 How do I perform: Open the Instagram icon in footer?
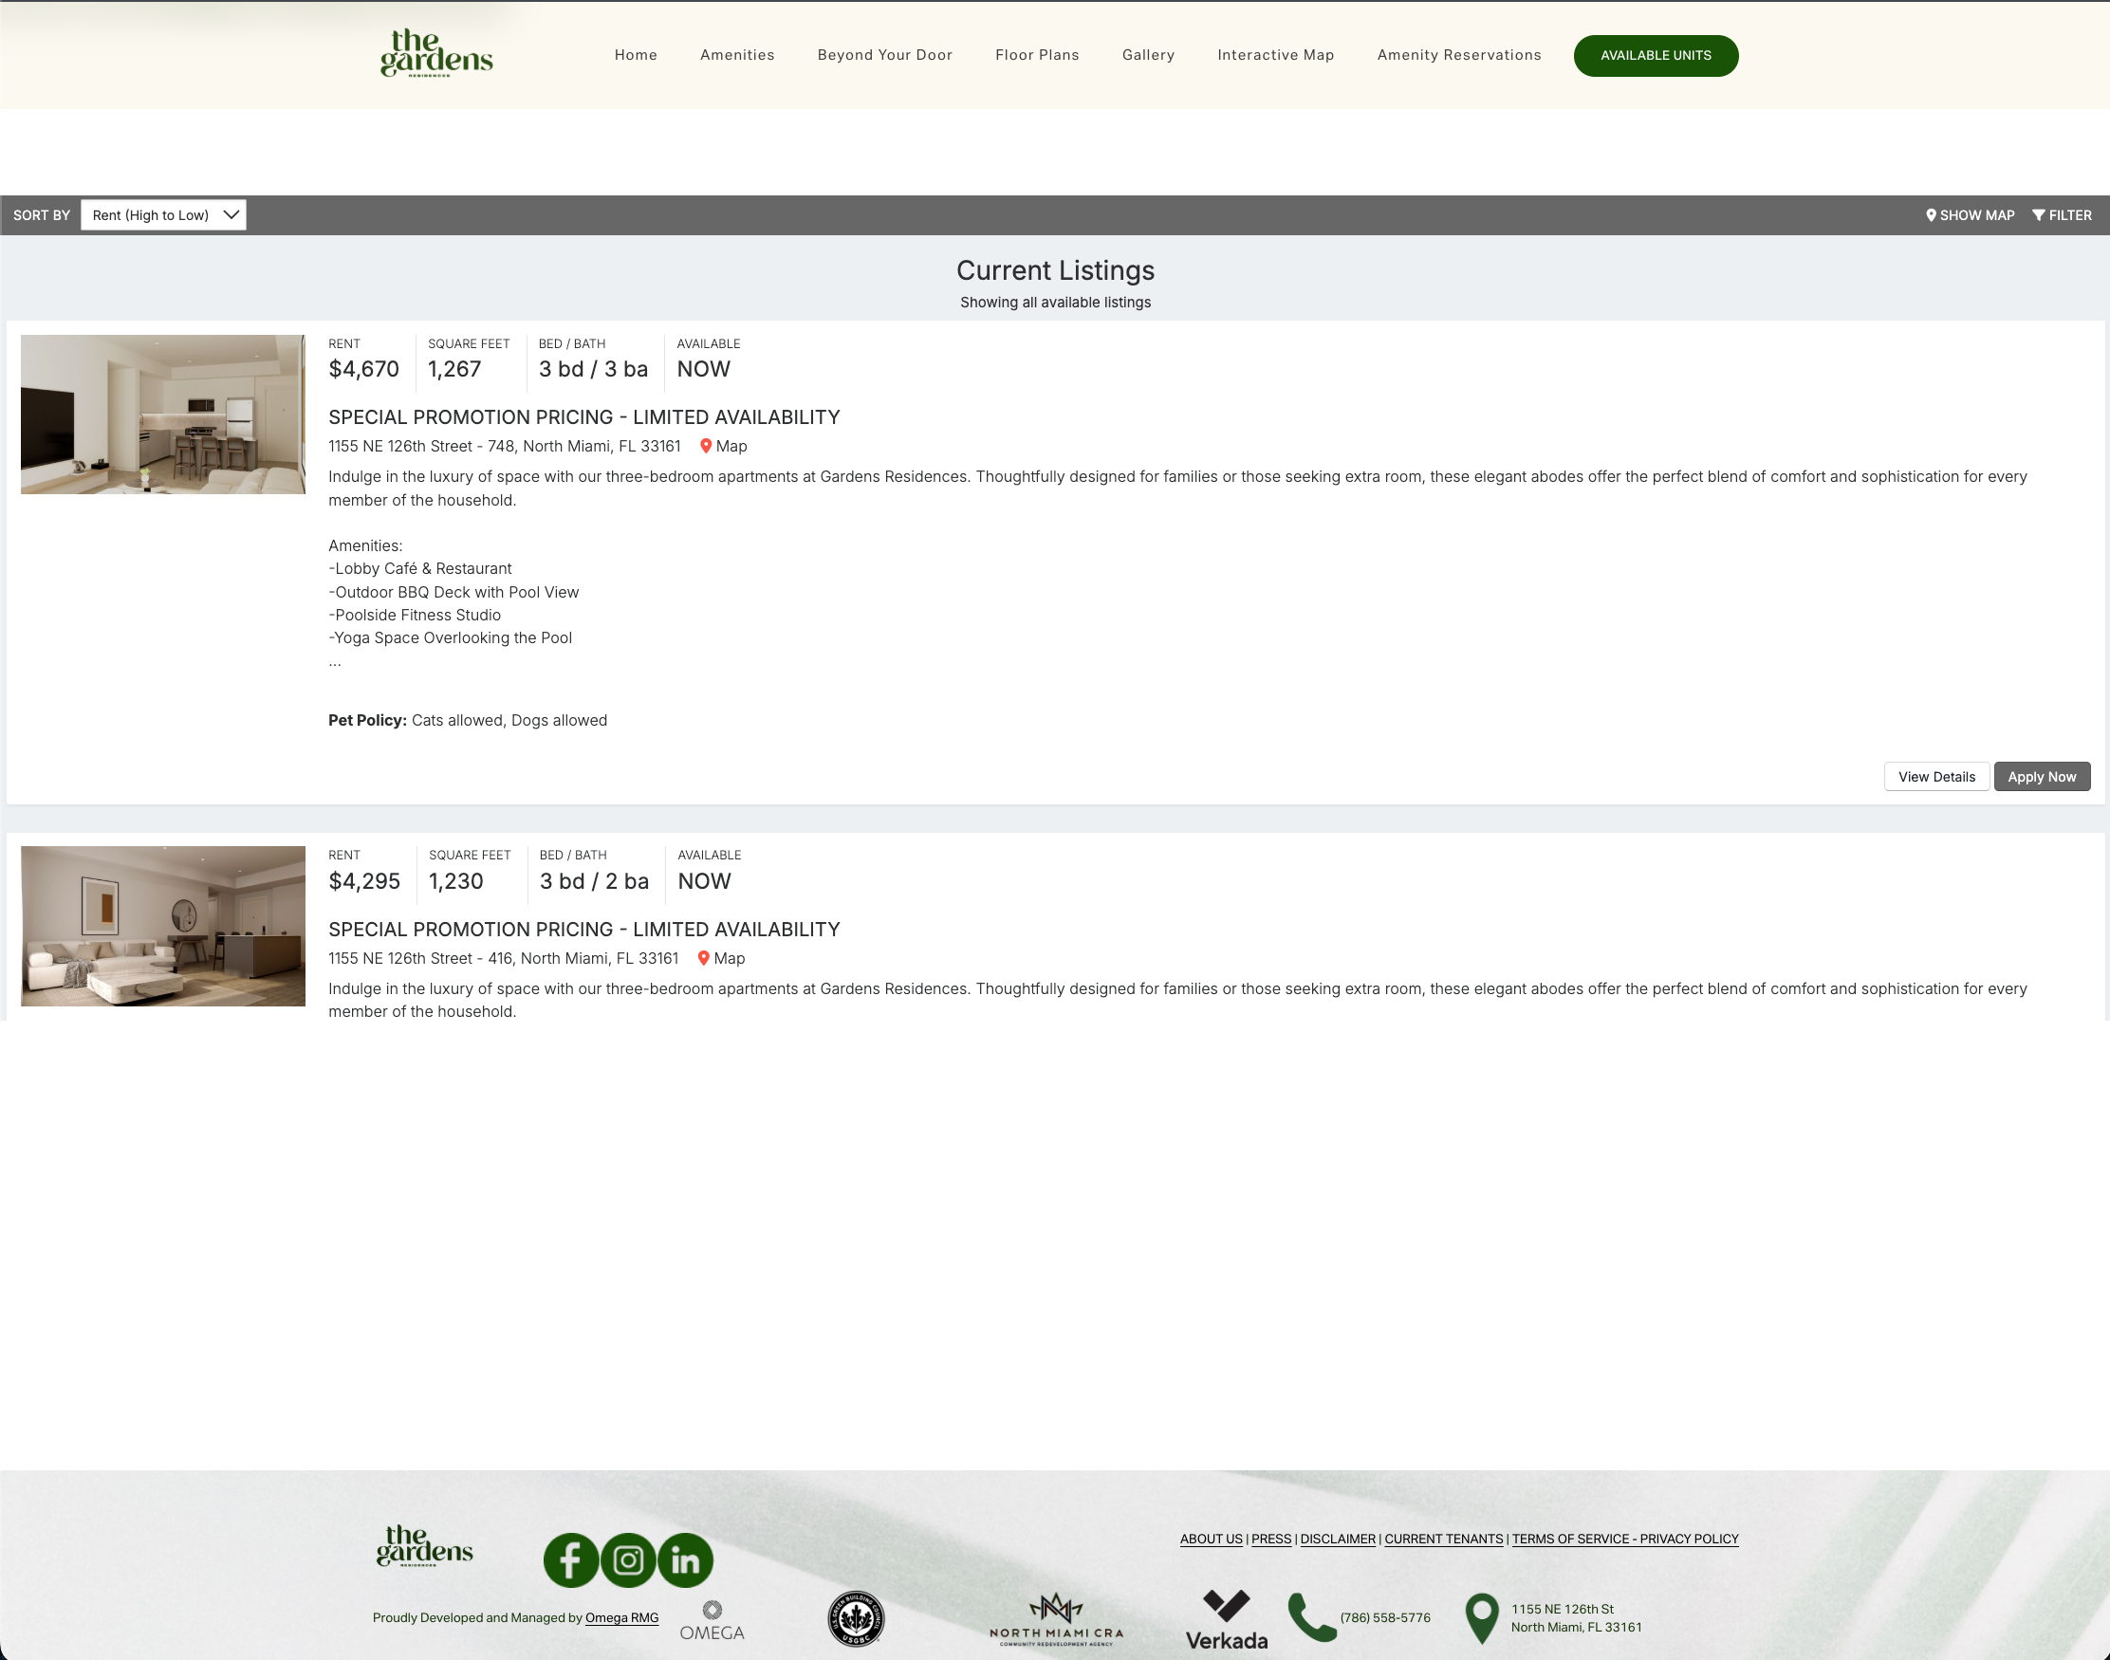point(628,1559)
